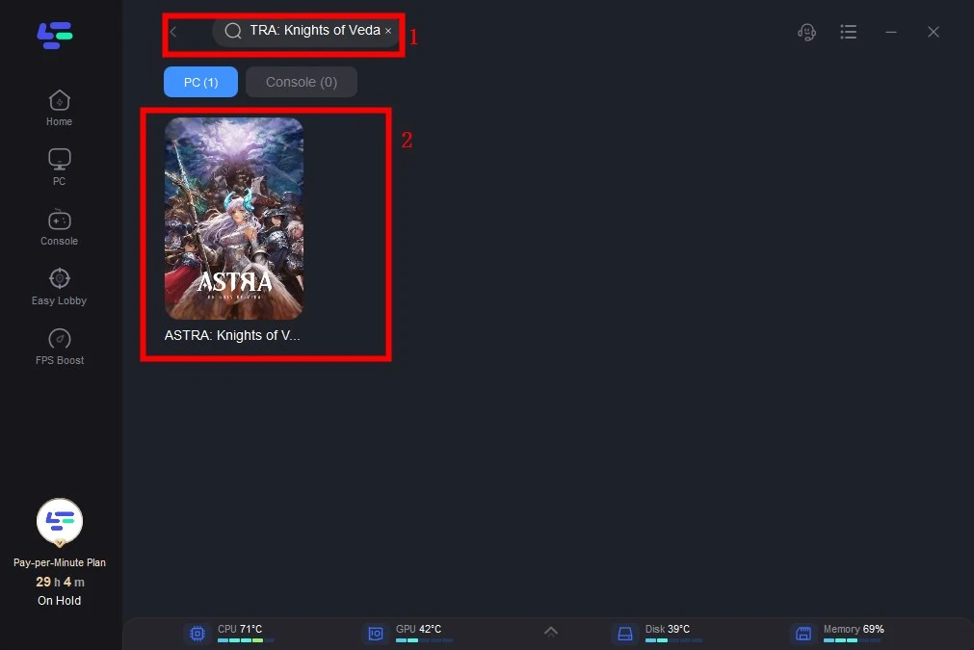
Task: Select ASTRA: Knights of Veda cover thumbnail
Action: (234, 219)
